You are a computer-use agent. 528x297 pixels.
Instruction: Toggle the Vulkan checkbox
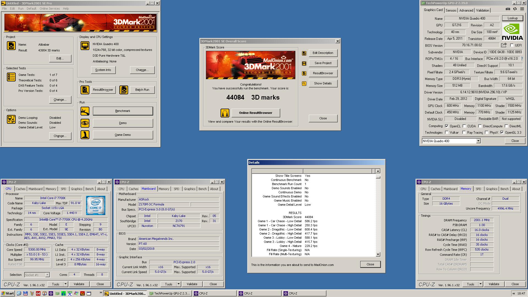point(447,132)
